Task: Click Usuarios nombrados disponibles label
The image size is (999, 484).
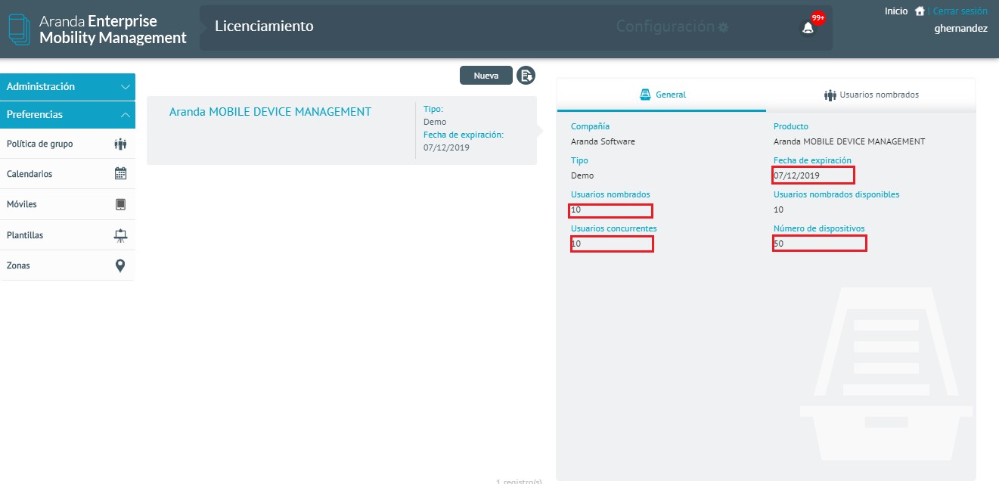Action: click(836, 194)
